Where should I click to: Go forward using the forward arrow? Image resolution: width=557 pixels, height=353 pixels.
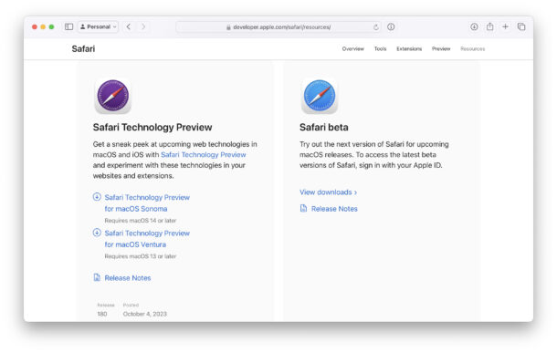[x=143, y=26]
